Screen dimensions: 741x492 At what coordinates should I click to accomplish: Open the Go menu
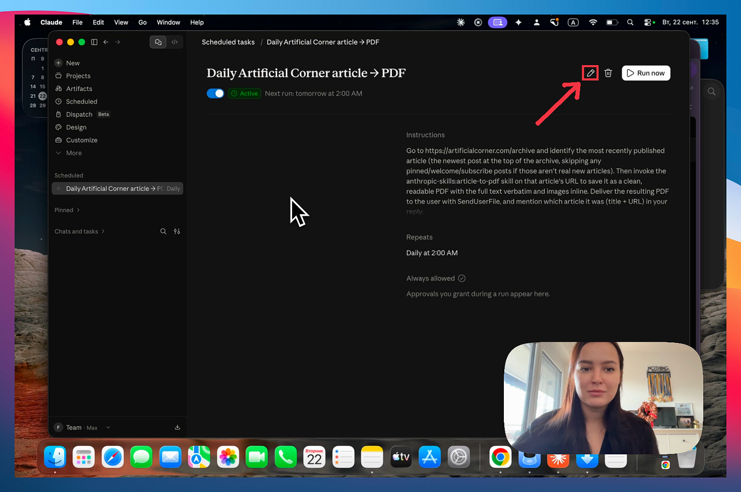142,22
